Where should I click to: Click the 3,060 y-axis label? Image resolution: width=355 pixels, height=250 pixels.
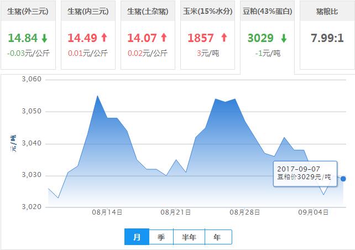(32, 79)
